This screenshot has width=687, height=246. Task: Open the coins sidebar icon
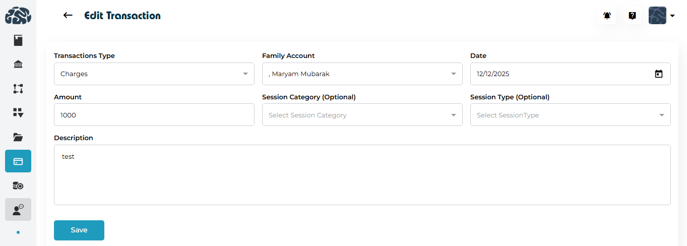coord(18,186)
